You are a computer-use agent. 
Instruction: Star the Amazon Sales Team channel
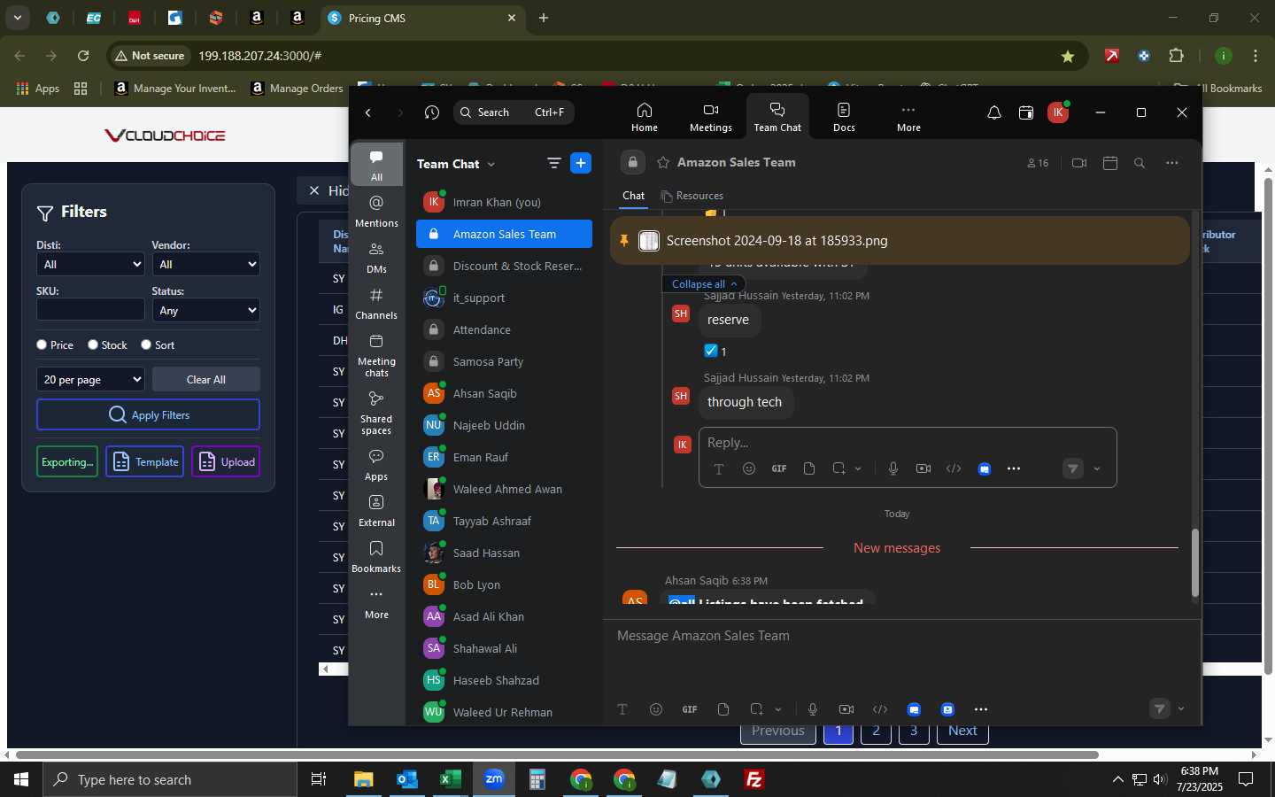[663, 163]
